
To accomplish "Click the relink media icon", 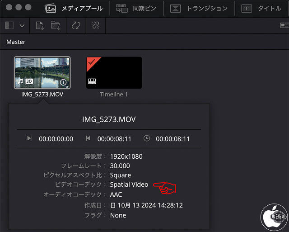I will click(x=95, y=25).
